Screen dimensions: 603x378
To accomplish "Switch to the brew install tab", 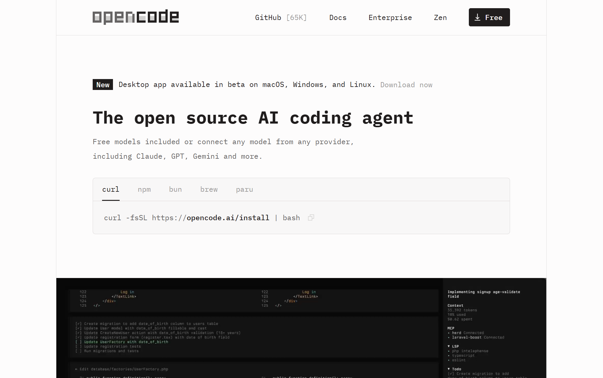I will point(209,189).
